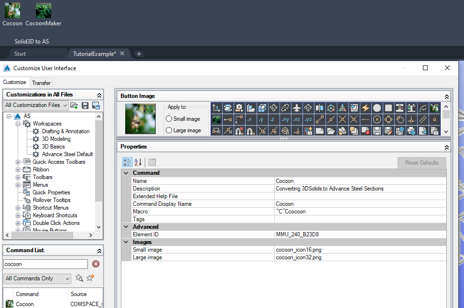Select the floppy disk save image
This screenshot has width=464, height=308.
(x=377, y=131)
